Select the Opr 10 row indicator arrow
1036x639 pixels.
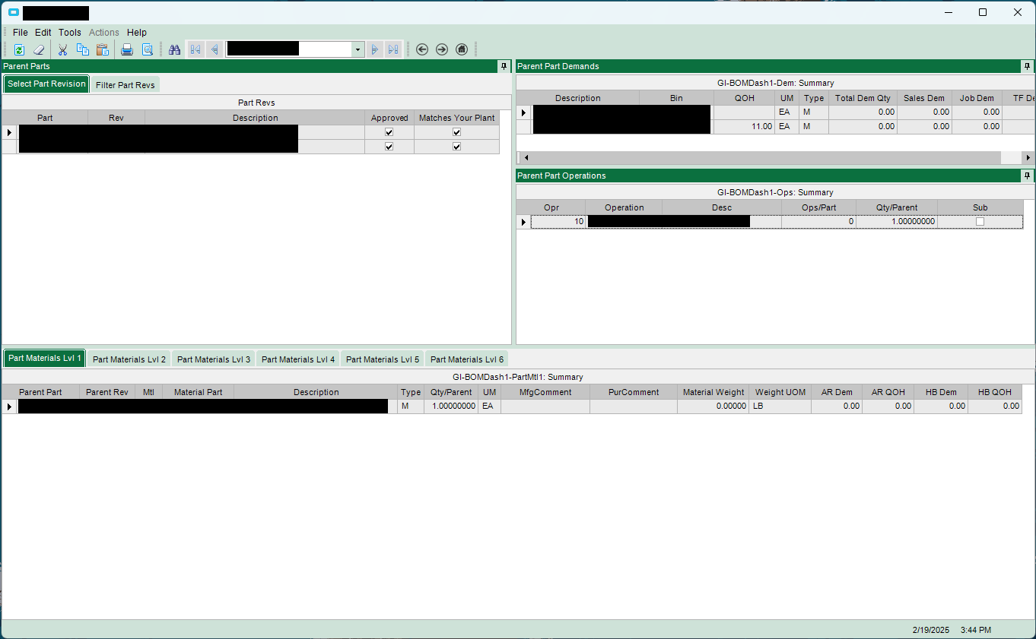point(523,222)
